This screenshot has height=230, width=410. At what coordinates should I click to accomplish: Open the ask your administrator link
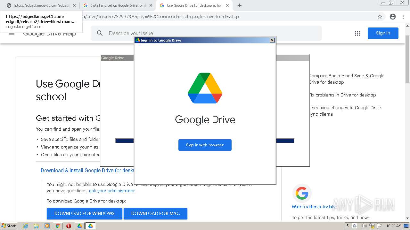(112, 191)
